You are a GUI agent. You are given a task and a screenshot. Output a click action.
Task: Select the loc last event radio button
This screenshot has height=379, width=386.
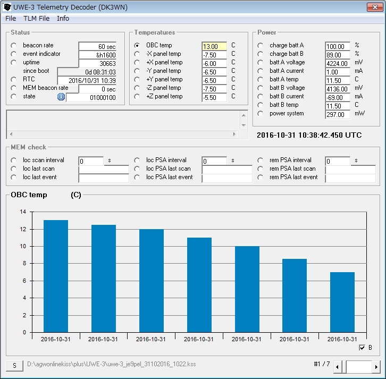point(14,178)
